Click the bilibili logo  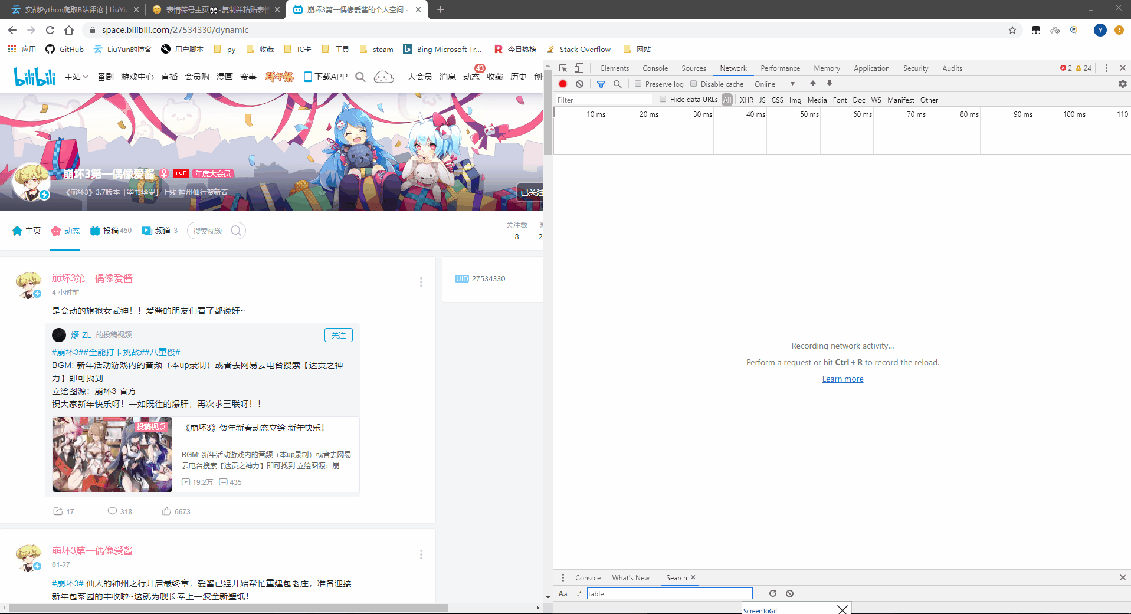[34, 76]
